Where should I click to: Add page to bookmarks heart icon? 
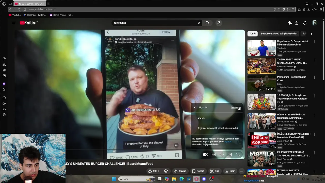tap(293, 9)
